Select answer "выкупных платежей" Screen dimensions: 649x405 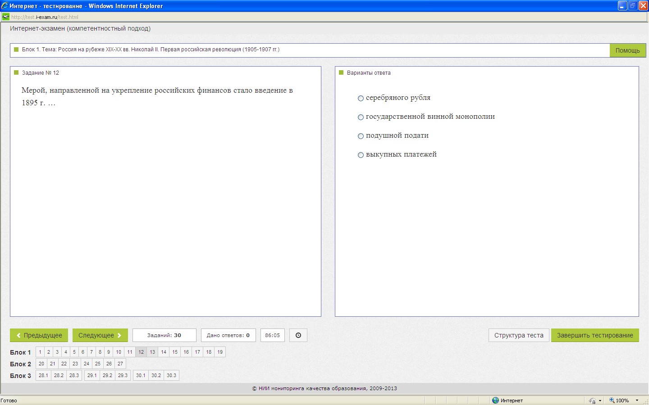click(361, 155)
